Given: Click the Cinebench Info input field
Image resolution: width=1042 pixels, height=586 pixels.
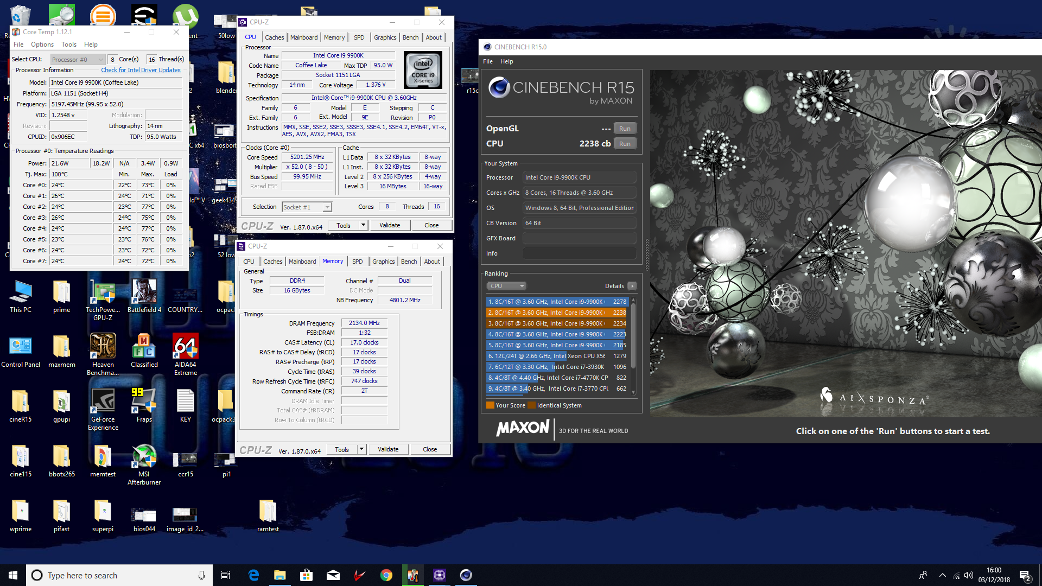Looking at the screenshot, I should coord(579,253).
